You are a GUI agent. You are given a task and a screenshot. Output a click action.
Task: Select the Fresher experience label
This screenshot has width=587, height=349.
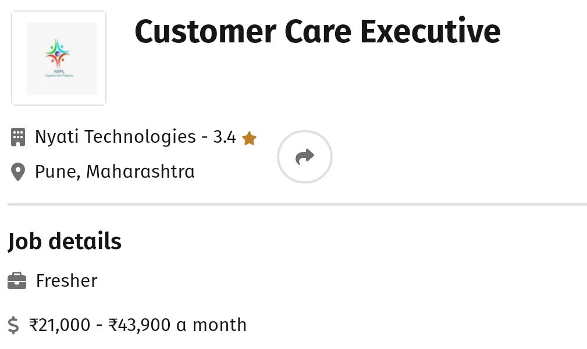coord(66,281)
